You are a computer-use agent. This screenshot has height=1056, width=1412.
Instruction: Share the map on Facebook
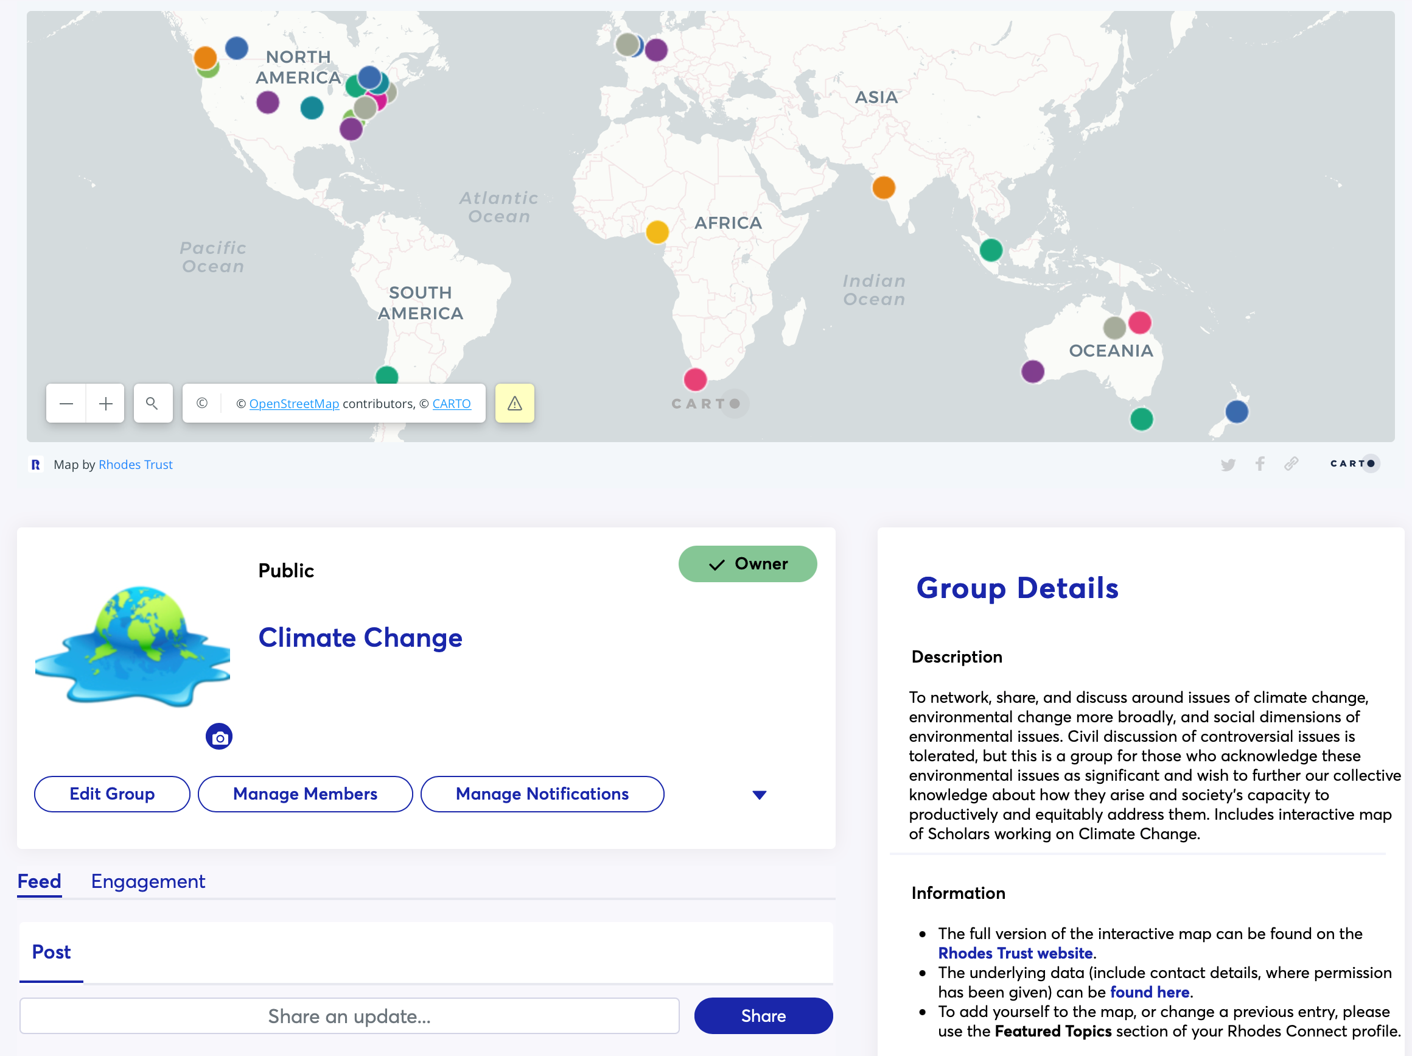1259,465
